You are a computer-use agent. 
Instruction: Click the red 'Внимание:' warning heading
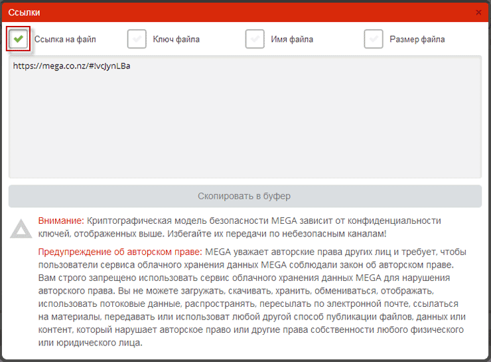pos(61,221)
